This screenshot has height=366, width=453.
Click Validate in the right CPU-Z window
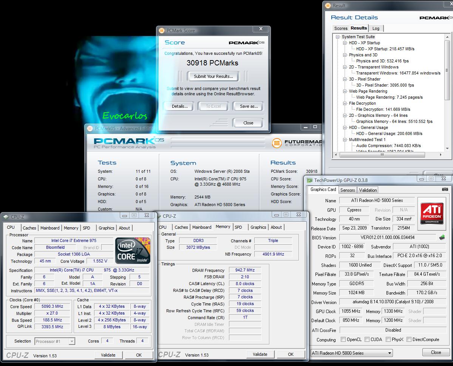click(x=260, y=354)
